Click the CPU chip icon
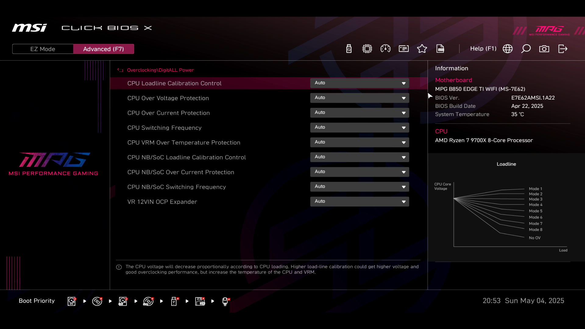The width and height of the screenshot is (585, 329). (x=367, y=49)
